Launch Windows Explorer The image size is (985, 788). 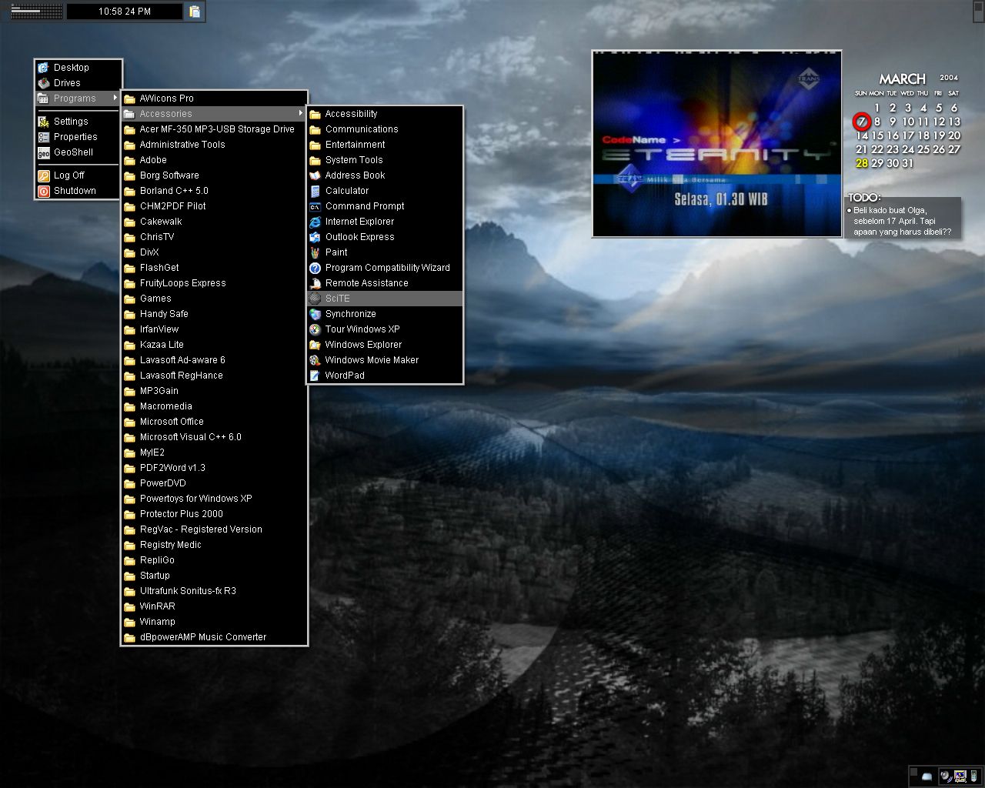pos(385,345)
